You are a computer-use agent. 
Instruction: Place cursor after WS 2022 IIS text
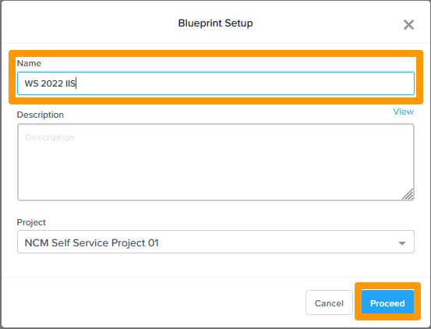tap(76, 83)
